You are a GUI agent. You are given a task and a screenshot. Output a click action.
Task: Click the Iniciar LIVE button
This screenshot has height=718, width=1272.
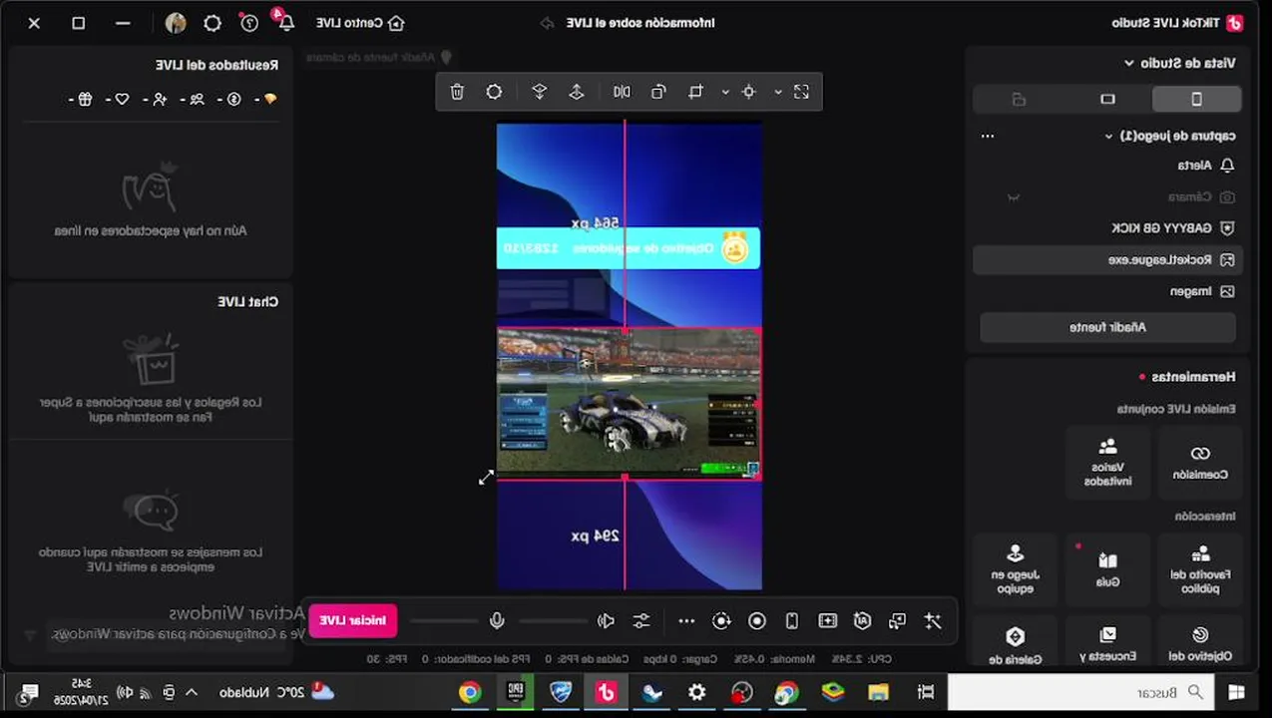353,620
